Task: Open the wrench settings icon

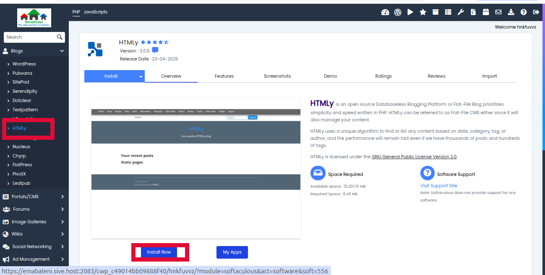Action: (461, 12)
